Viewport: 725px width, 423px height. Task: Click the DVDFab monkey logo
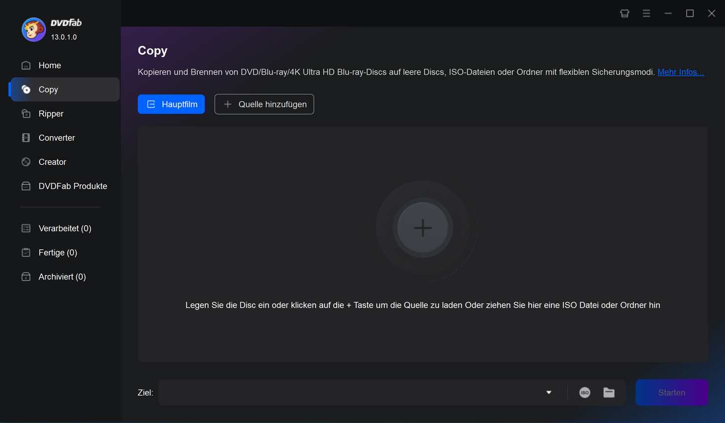pos(34,30)
